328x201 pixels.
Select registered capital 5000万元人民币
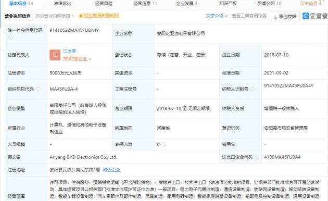click(66, 73)
